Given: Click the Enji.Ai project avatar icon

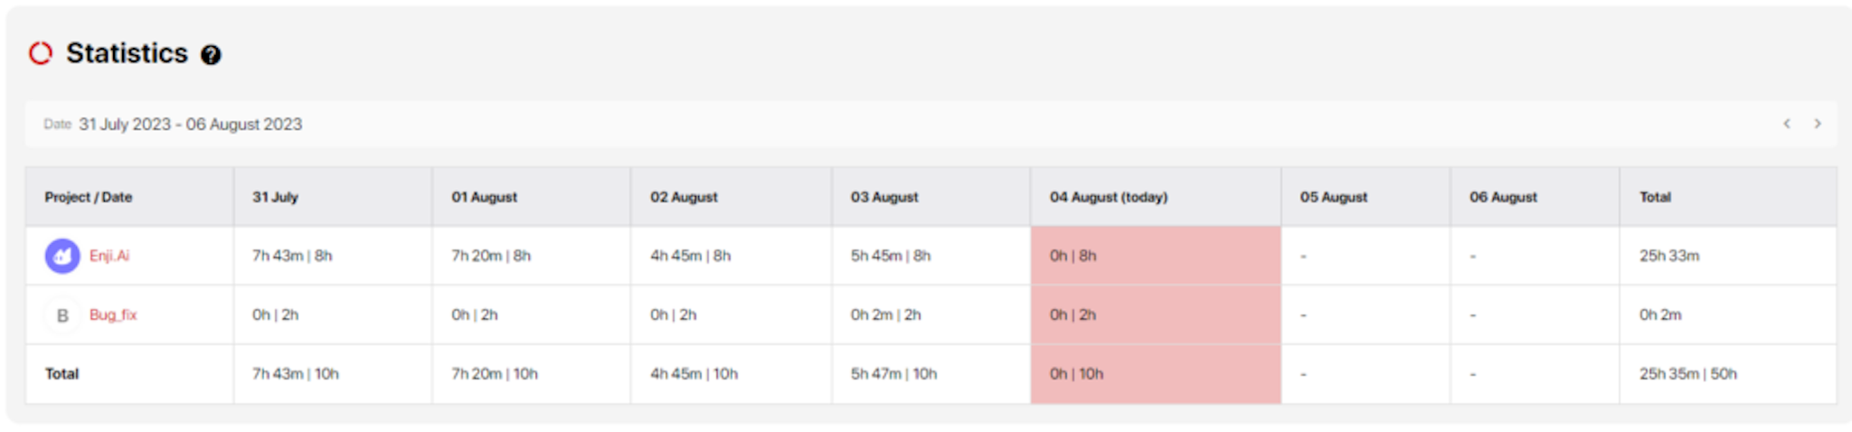Looking at the screenshot, I should [62, 257].
